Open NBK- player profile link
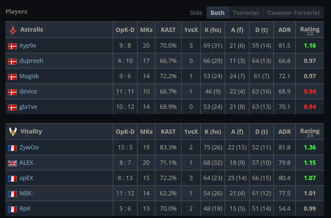The width and height of the screenshot is (331, 218). coord(26,193)
